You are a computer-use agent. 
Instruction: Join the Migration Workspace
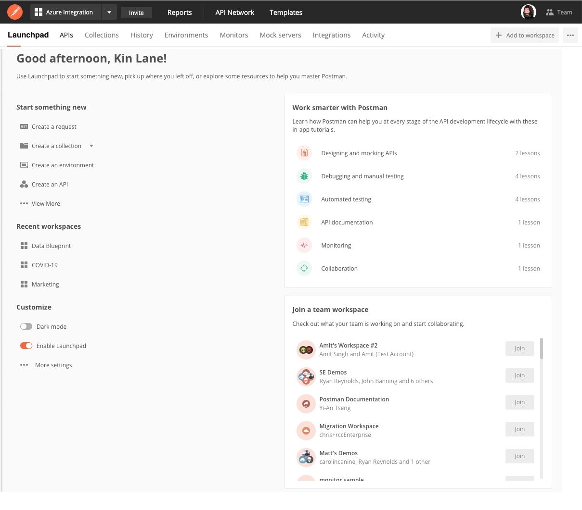520,429
